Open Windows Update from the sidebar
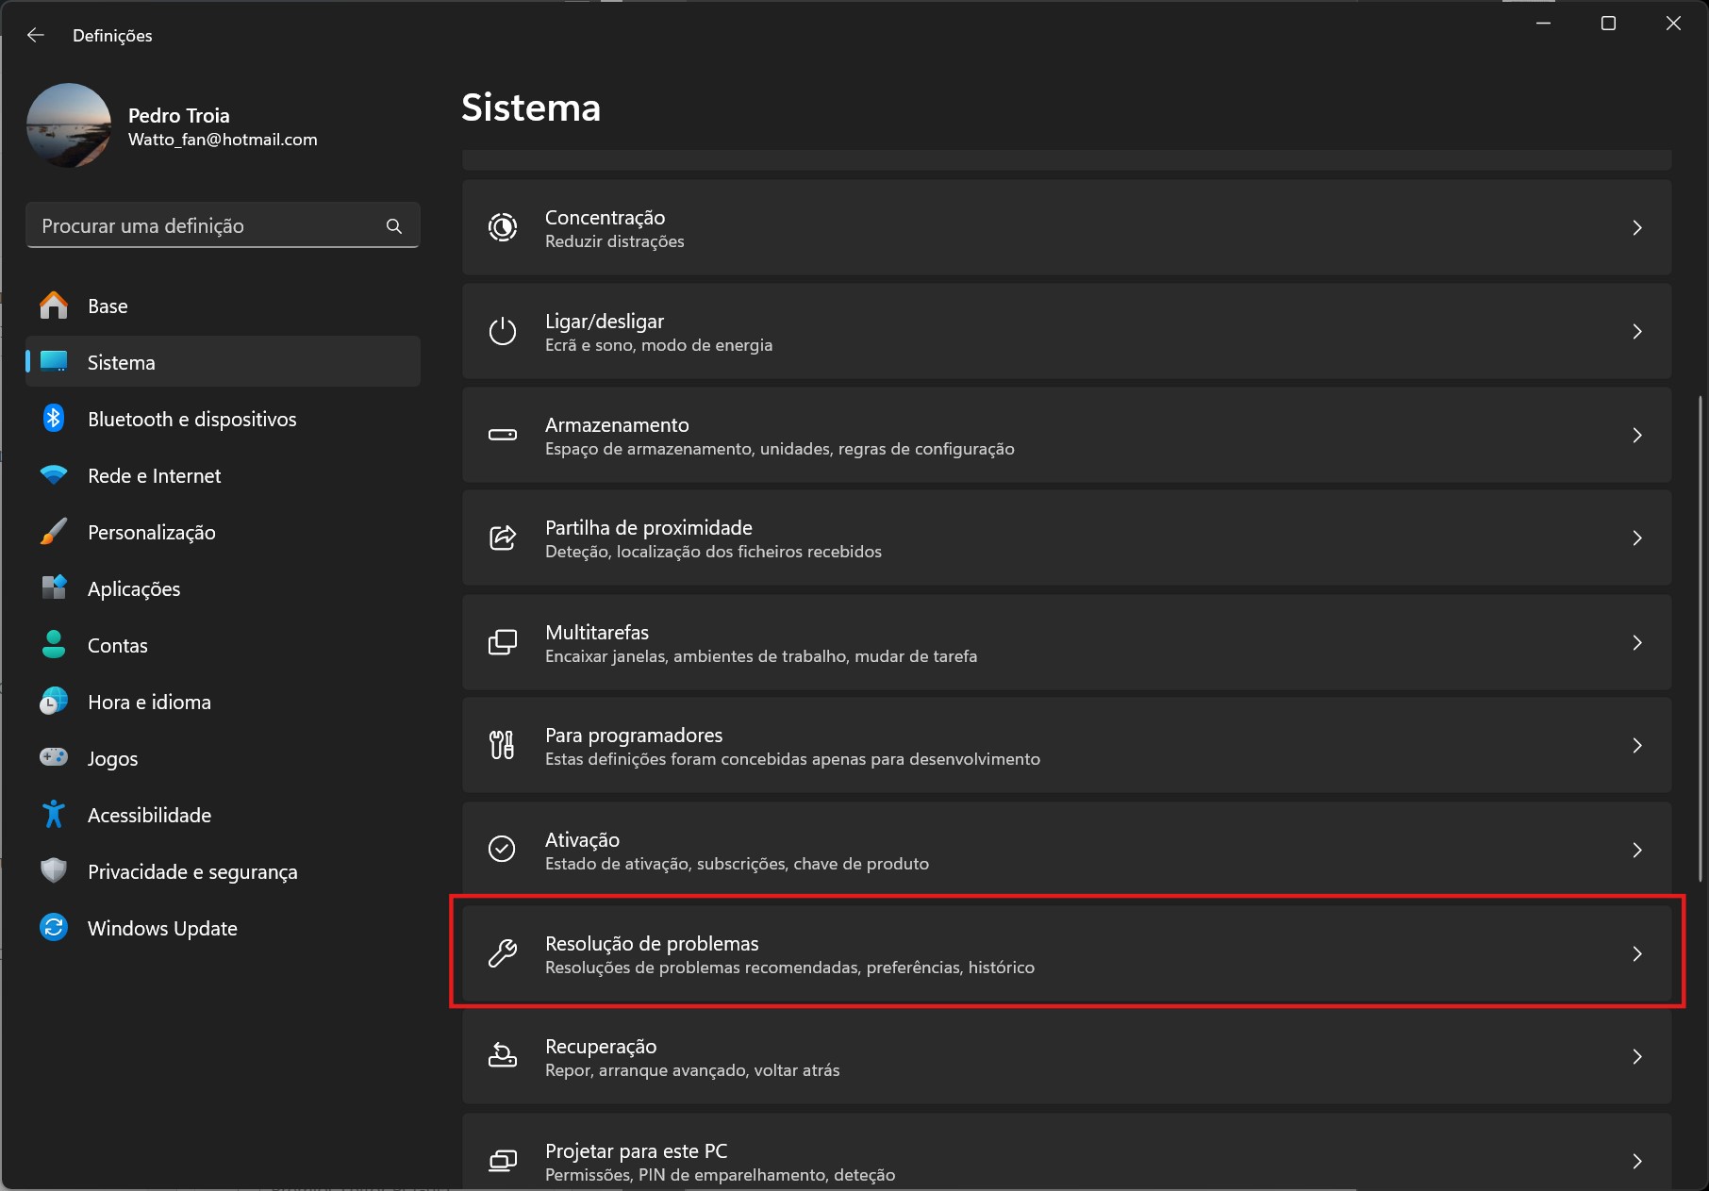 coord(223,928)
